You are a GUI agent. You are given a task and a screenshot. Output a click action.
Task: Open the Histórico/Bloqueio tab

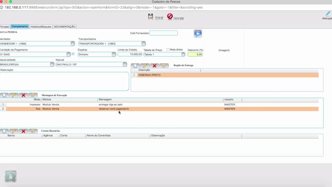pos(41,26)
